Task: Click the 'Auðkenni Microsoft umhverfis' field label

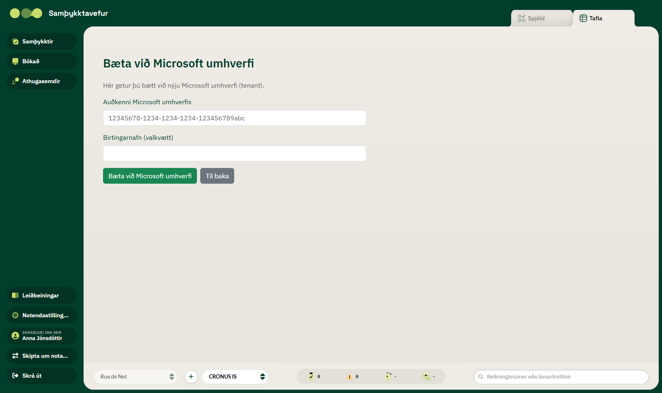Action: [147, 102]
